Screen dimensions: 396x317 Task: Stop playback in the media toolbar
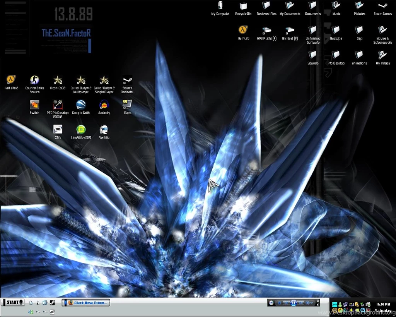pos(280,303)
